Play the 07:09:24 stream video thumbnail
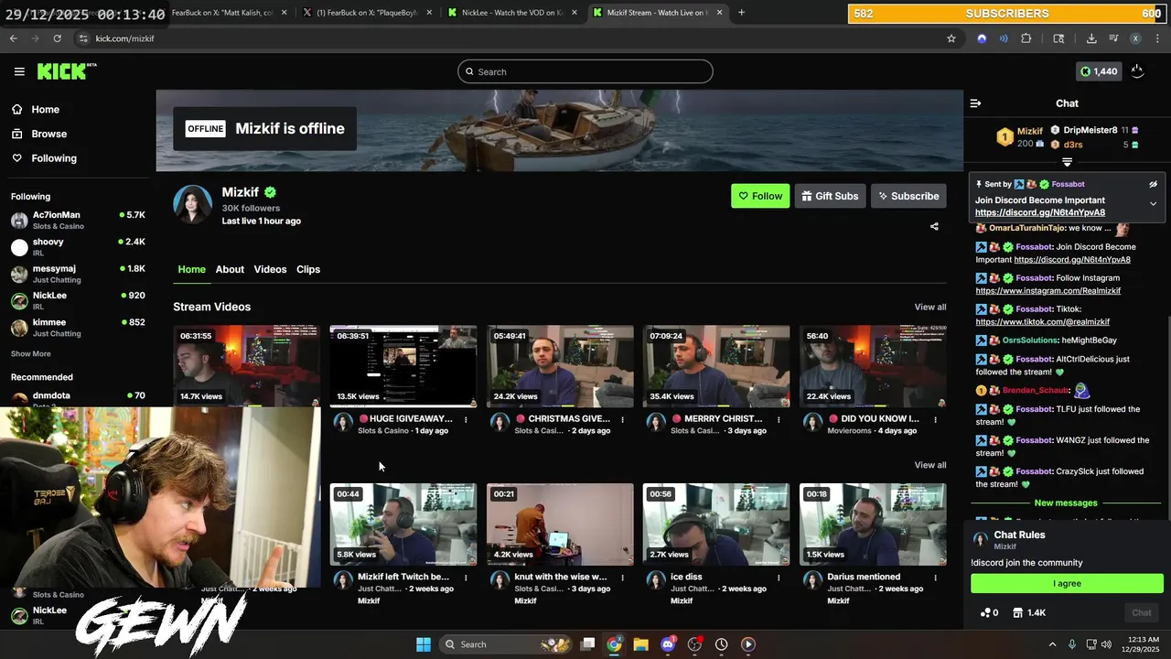Viewport: 1171px width, 659px height. click(716, 366)
